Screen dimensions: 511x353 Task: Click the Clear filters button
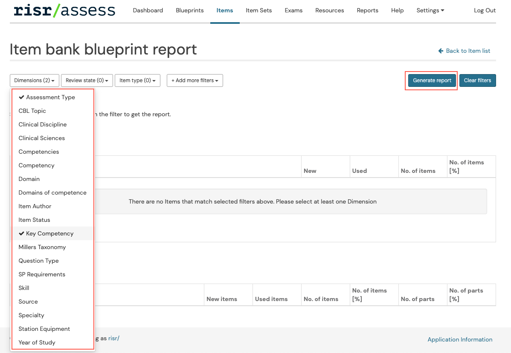(477, 80)
